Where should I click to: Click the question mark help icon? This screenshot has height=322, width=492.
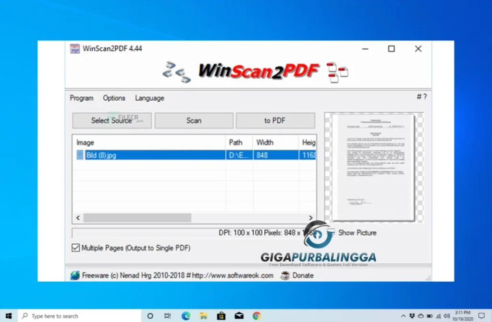pos(425,96)
